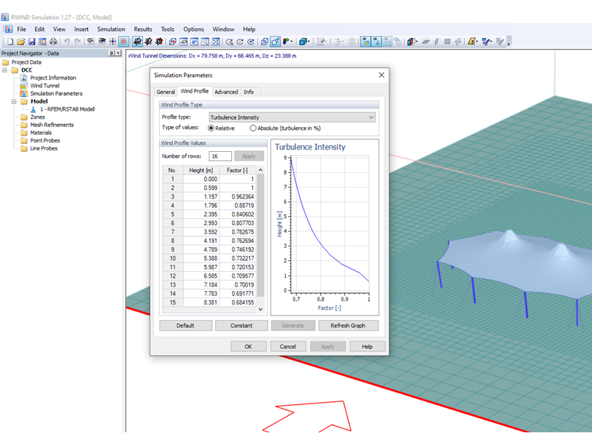Click the Show all fit-view icon
Image resolution: width=592 pixels, height=444 pixels.
pos(216,41)
